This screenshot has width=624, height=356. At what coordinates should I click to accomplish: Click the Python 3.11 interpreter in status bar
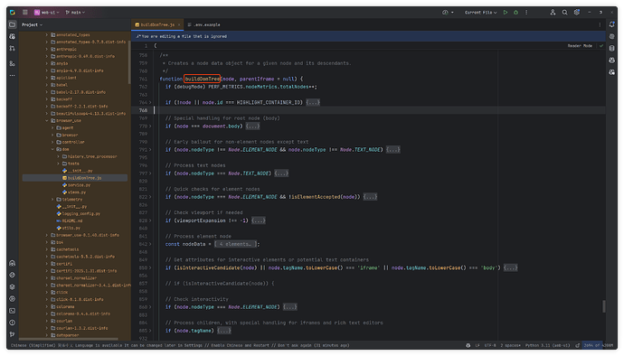point(547,345)
